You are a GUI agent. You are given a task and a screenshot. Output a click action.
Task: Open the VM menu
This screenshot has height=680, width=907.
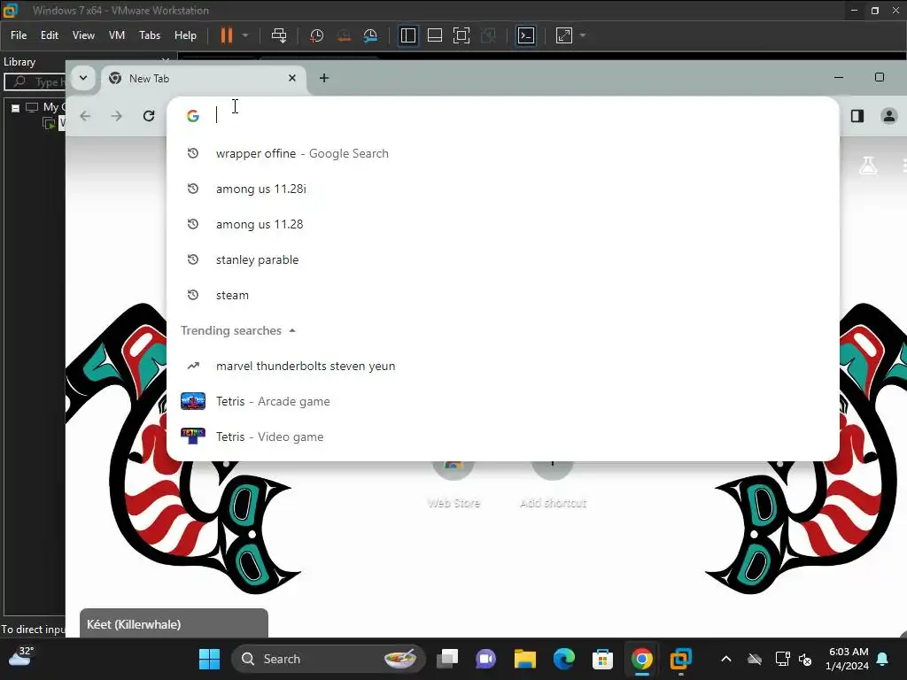(x=117, y=35)
